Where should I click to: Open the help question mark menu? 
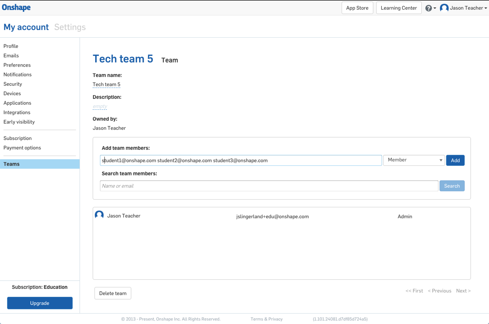[429, 8]
